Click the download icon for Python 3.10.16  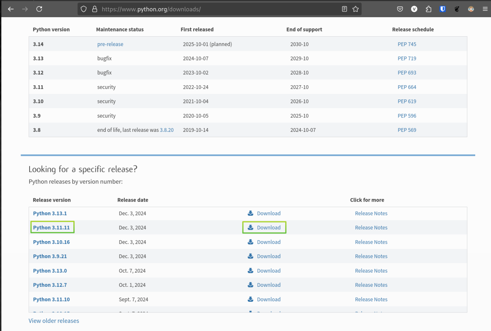[x=250, y=242]
